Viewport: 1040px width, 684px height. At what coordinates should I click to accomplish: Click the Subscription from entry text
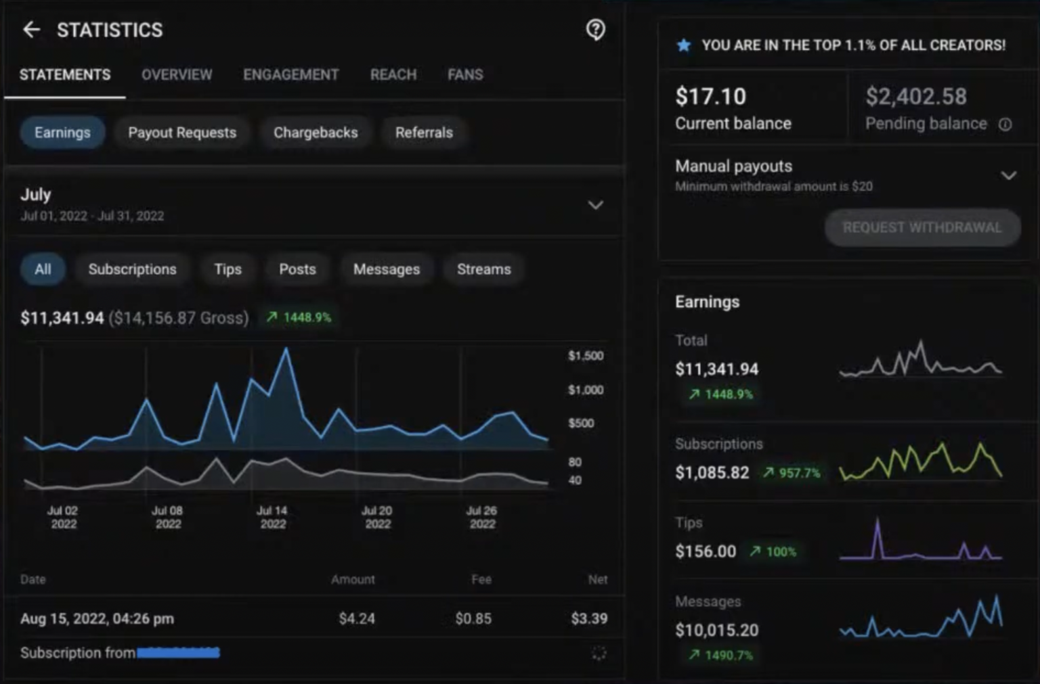(77, 653)
